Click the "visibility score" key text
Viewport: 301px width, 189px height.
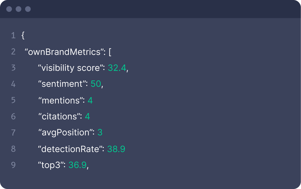tap(70, 68)
